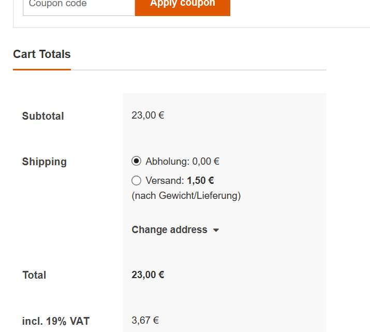Open the Change address link
This screenshot has width=370, height=332.
point(169,229)
